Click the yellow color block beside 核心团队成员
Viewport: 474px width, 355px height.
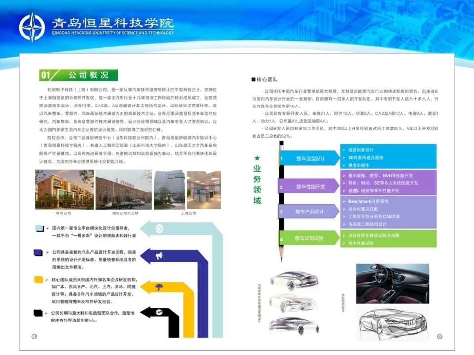coord(39,280)
